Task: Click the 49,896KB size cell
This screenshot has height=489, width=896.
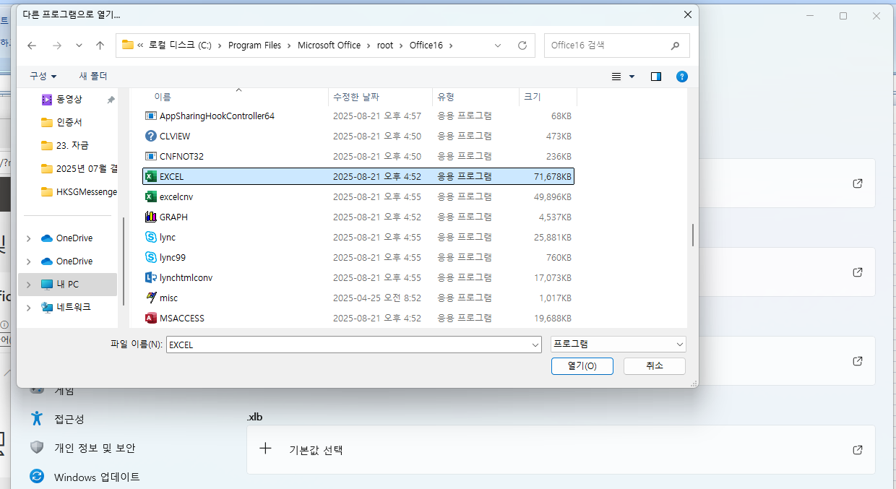Action: (x=552, y=196)
